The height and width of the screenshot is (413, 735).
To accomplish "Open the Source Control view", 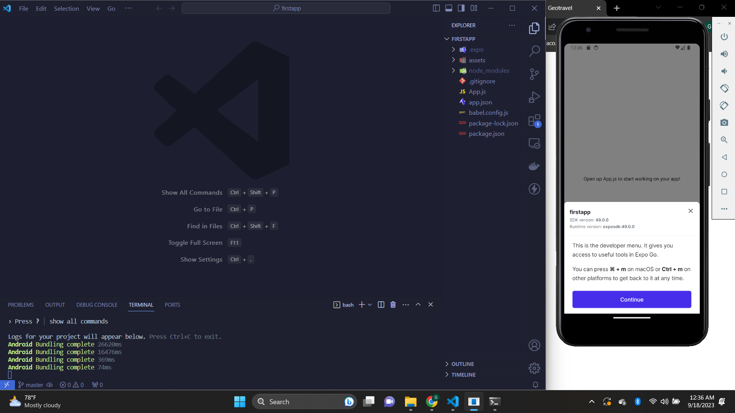I will [x=534, y=74].
